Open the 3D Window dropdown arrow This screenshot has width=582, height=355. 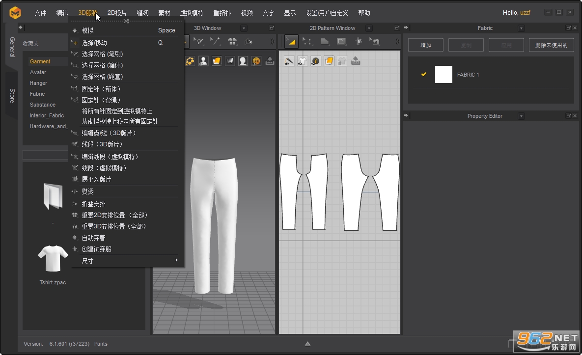(x=244, y=28)
